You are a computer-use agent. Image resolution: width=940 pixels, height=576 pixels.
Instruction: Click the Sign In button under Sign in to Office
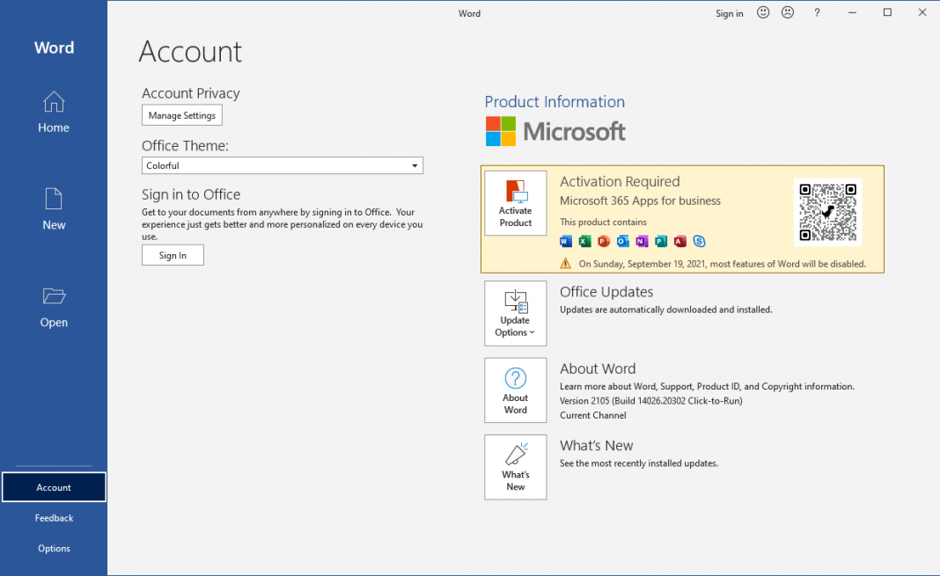173,255
